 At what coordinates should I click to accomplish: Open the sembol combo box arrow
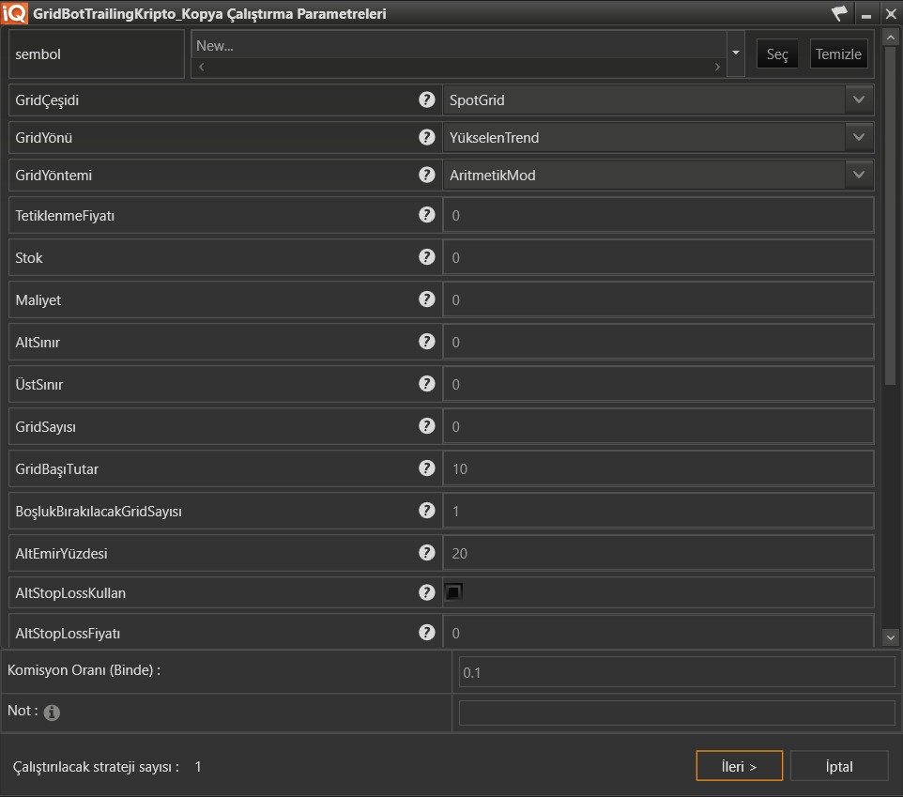(x=735, y=53)
